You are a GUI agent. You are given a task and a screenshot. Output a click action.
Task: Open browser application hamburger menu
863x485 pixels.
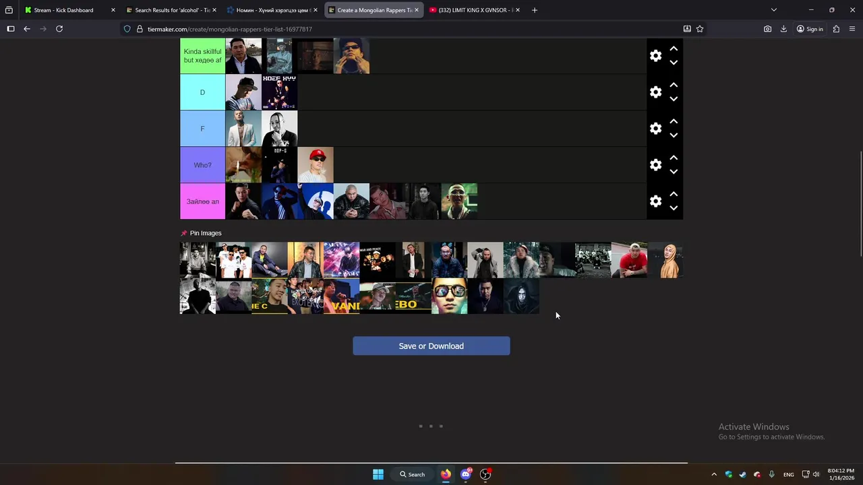point(852,29)
